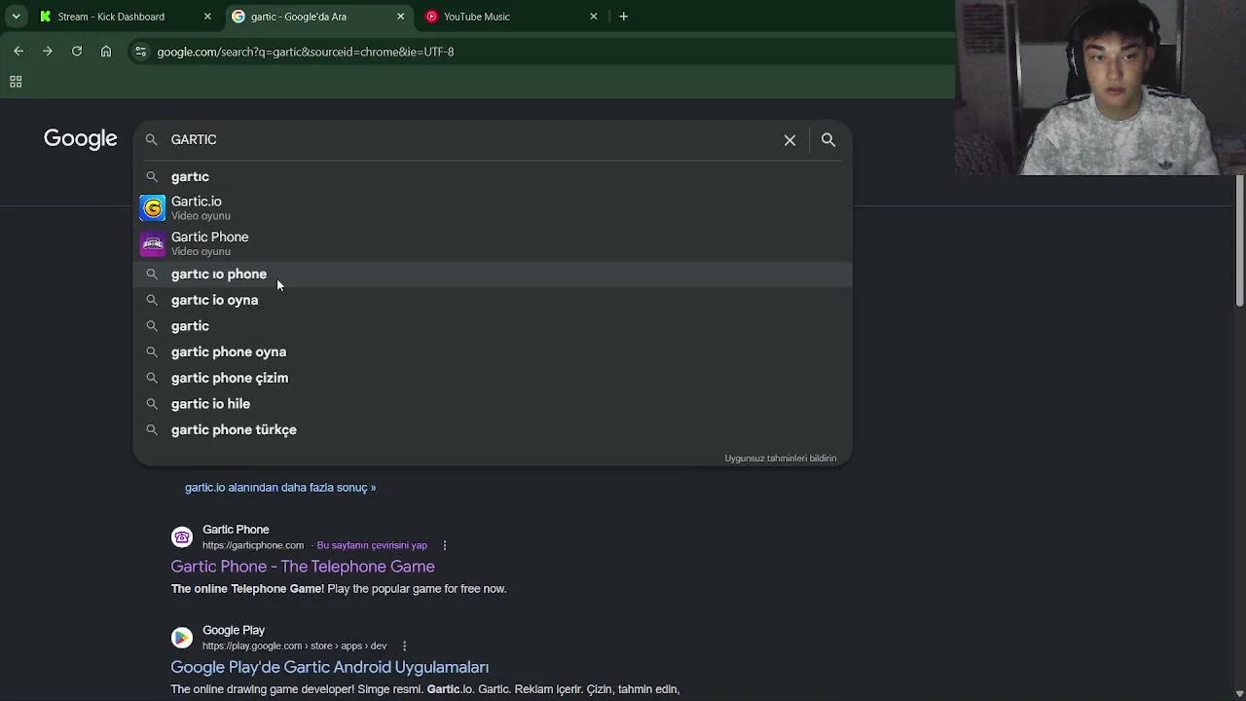Select the Gartic.io video game suggestion
Image resolution: width=1246 pixels, height=701 pixels.
(493, 207)
